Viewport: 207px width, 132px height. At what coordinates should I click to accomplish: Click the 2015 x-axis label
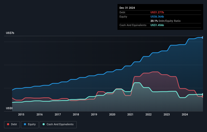21,114
